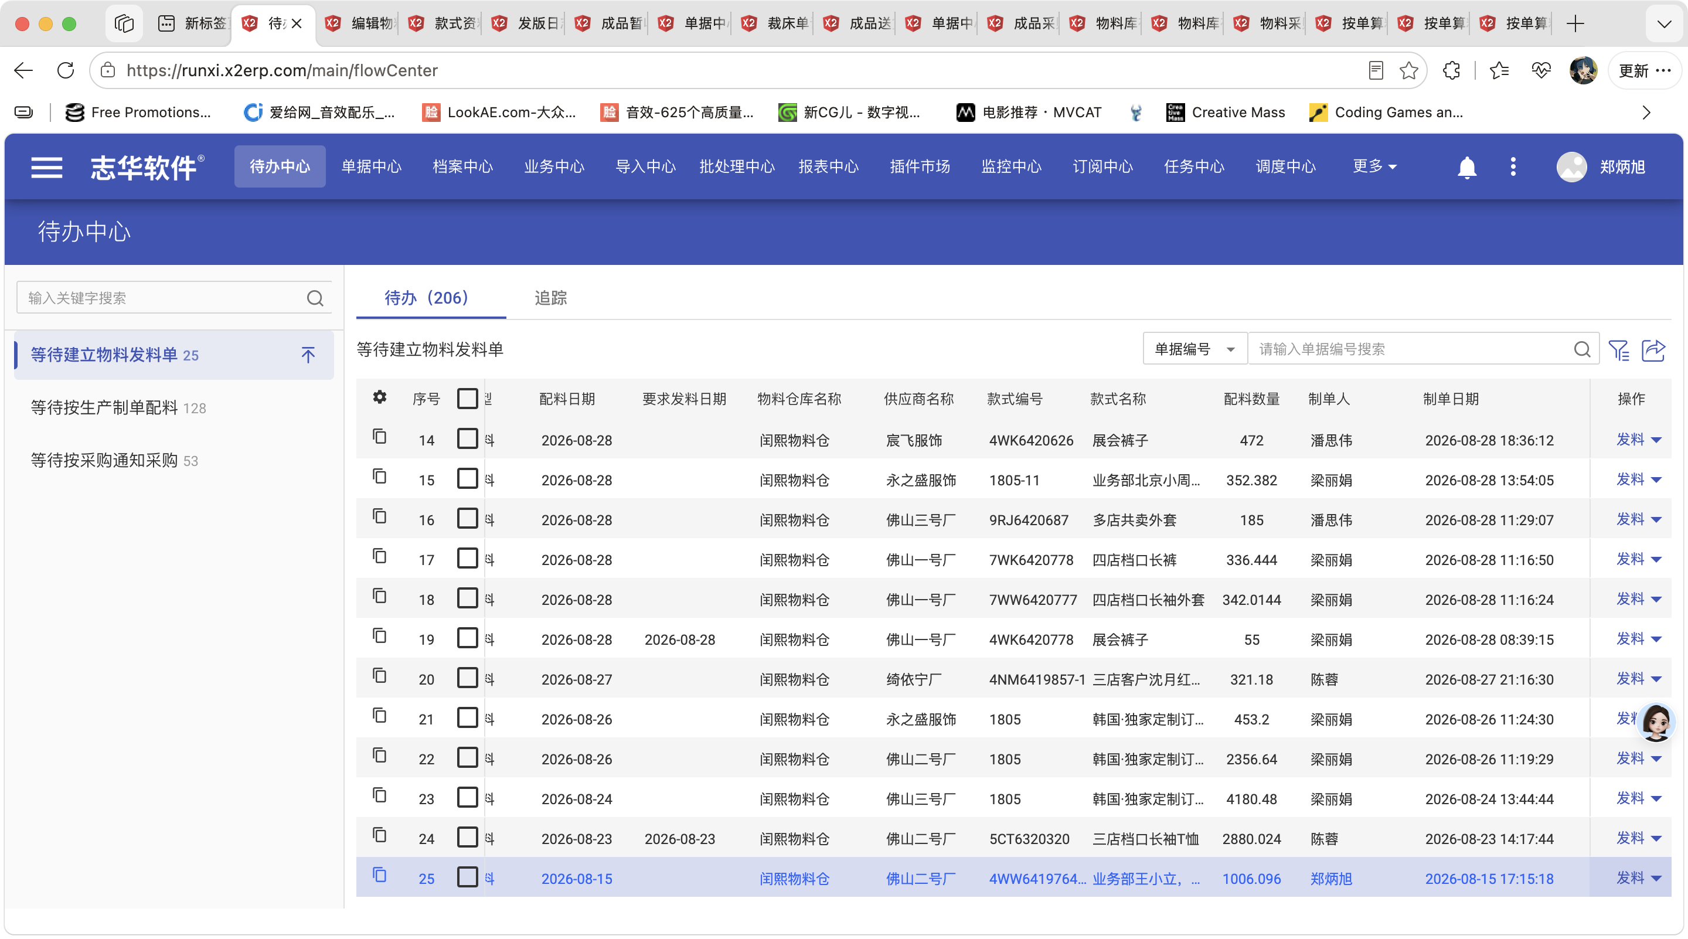This screenshot has width=1688, height=939.
Task: Click the copy icon on row 19
Action: (x=379, y=637)
